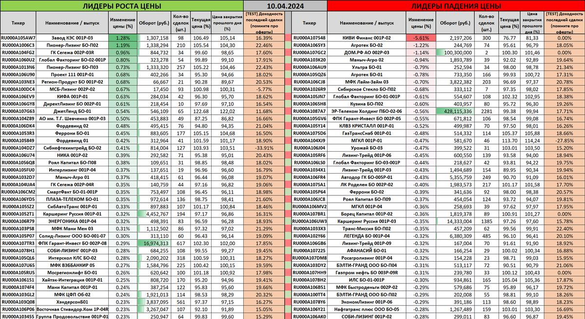This screenshot has height=319, width=585.
Task: Select the 'Маныч-Агро 02' cell
Action: 367,59
